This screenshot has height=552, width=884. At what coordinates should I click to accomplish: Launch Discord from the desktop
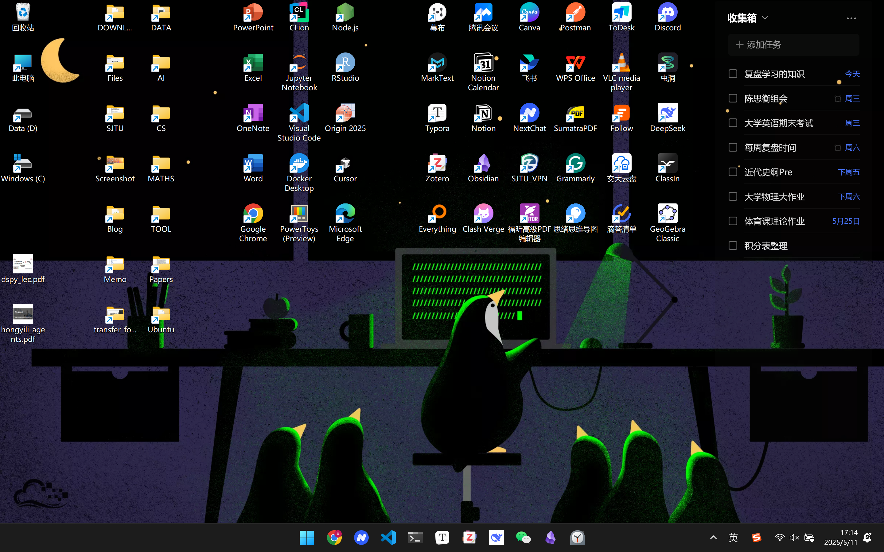[668, 17]
